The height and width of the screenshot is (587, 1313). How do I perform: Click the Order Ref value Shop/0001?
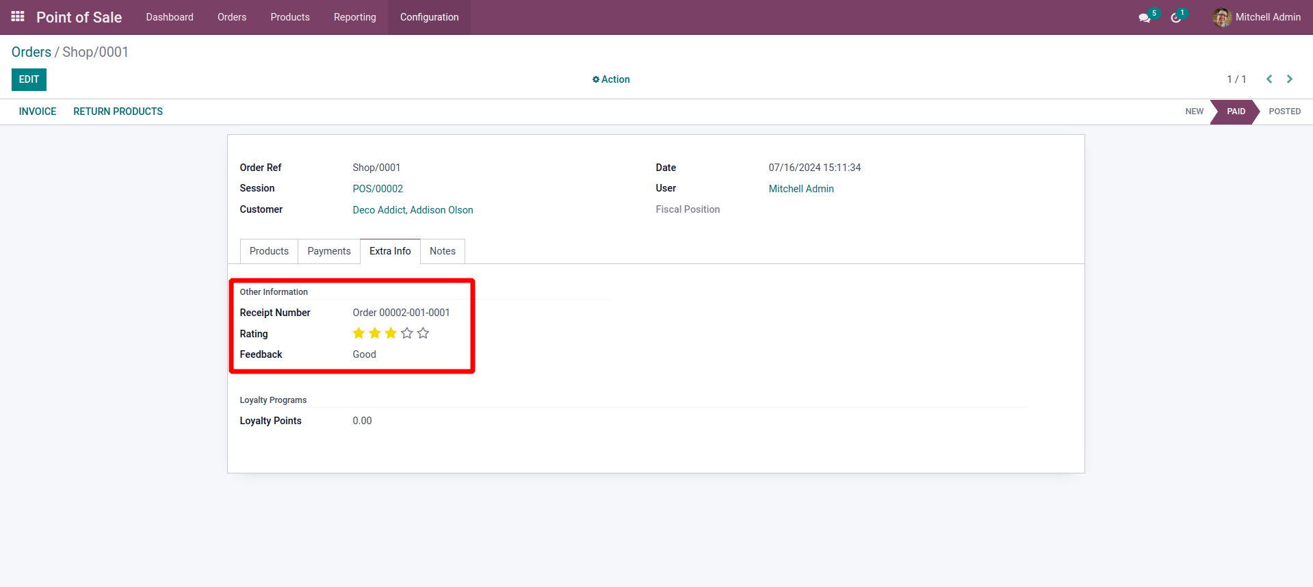376,168
